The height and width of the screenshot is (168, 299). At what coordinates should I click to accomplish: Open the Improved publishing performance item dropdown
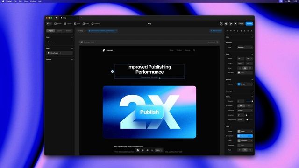click(103, 31)
